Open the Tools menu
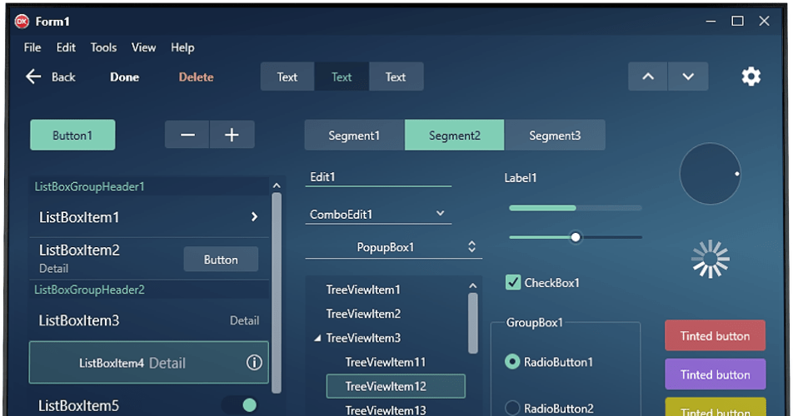Viewport: 793px width, 416px height. [103, 47]
